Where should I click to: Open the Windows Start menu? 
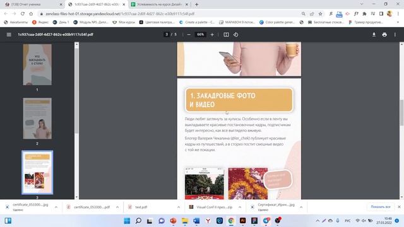click(127, 221)
